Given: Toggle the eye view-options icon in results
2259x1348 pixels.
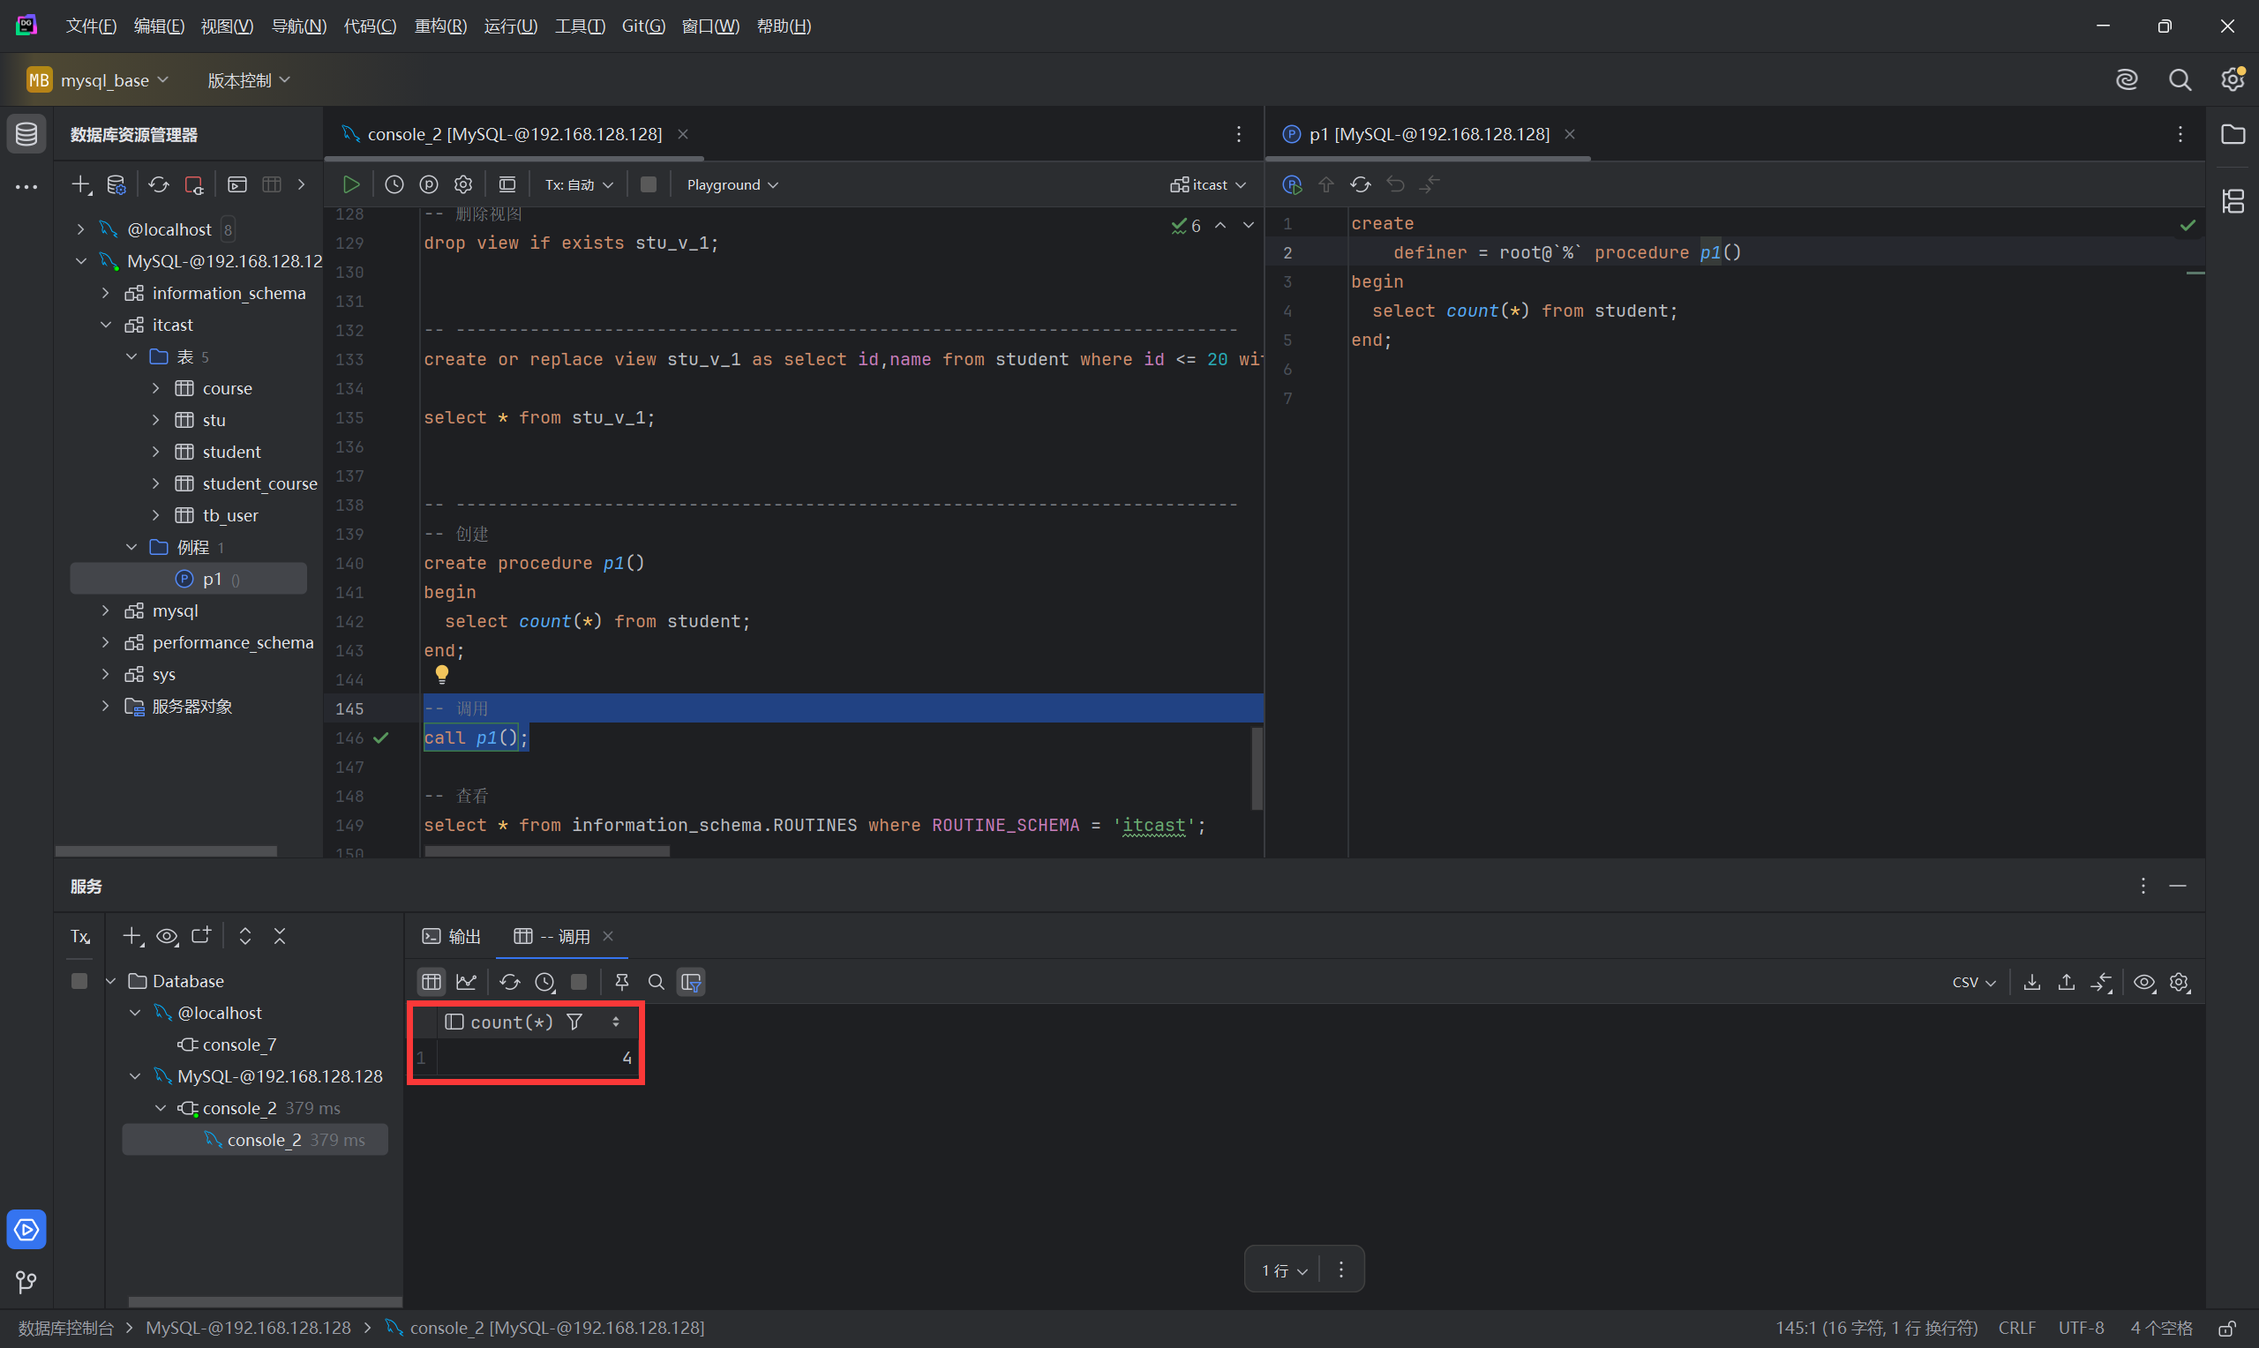Looking at the screenshot, I should tap(2143, 982).
